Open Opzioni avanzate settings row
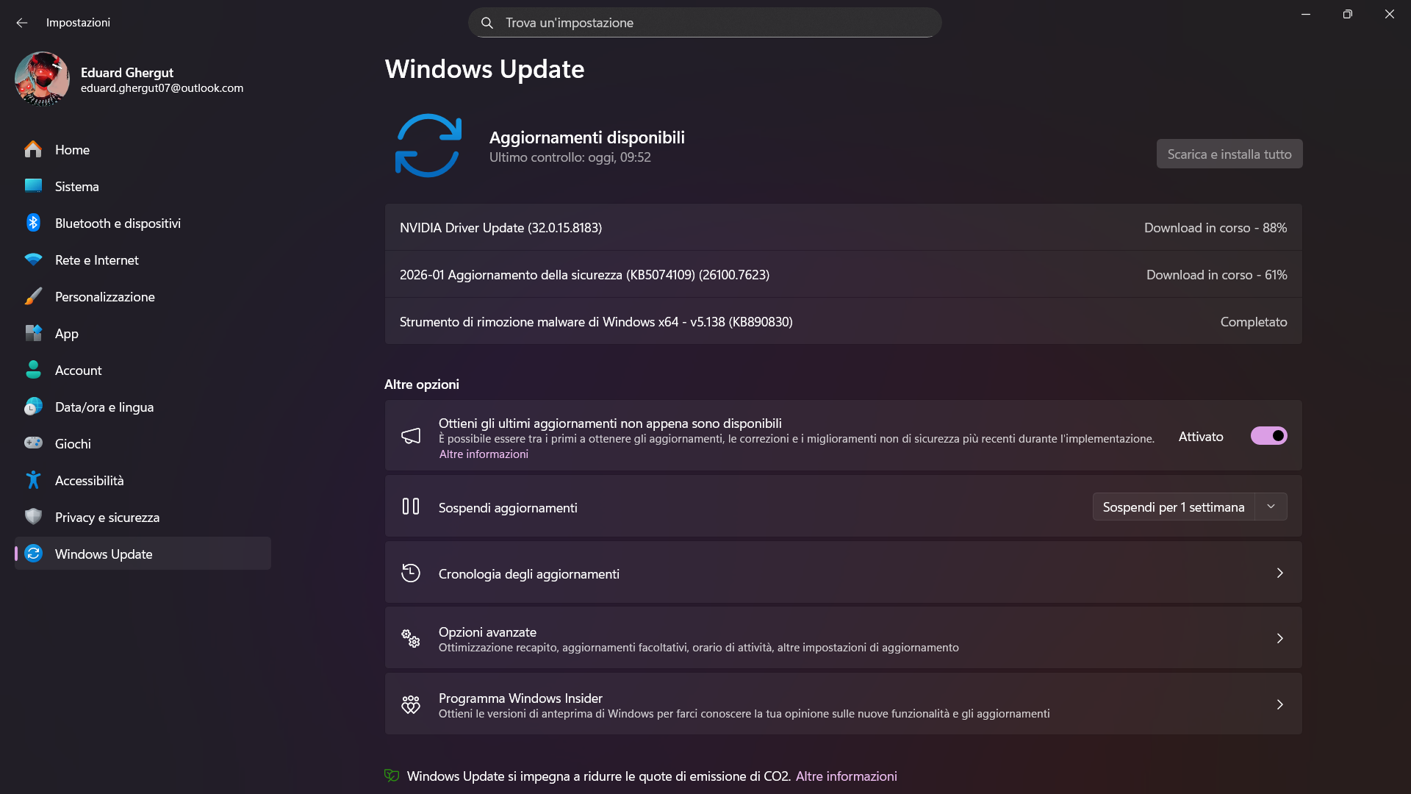The width and height of the screenshot is (1411, 794). [843, 638]
